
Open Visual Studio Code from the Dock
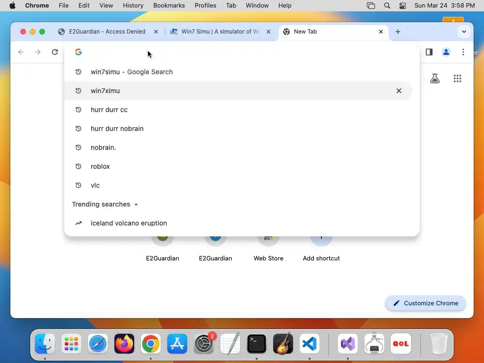309,344
